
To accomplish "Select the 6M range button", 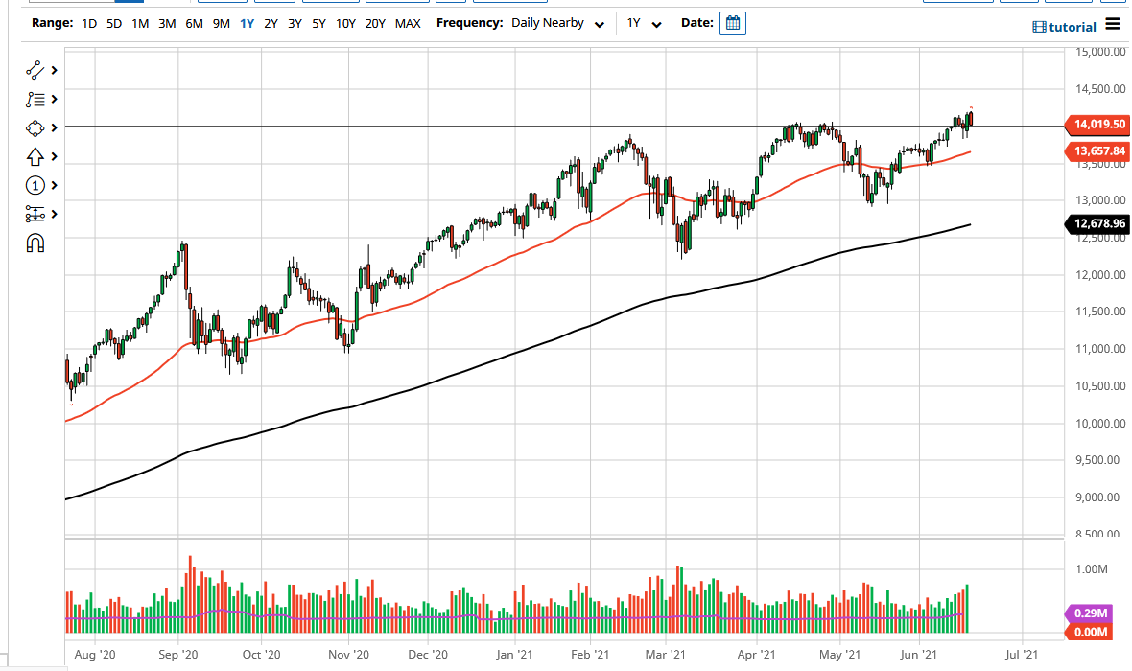I will [x=193, y=23].
